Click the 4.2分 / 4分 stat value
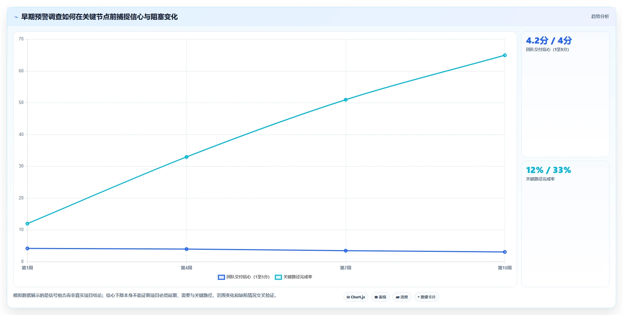Viewport: 623px width, 315px height. click(549, 40)
